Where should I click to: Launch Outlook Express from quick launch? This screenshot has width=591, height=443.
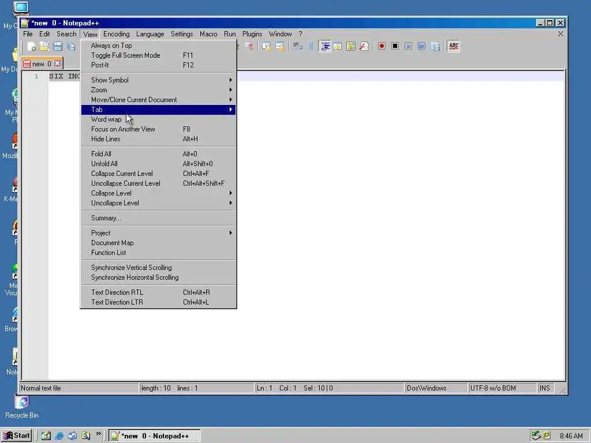click(x=72, y=436)
